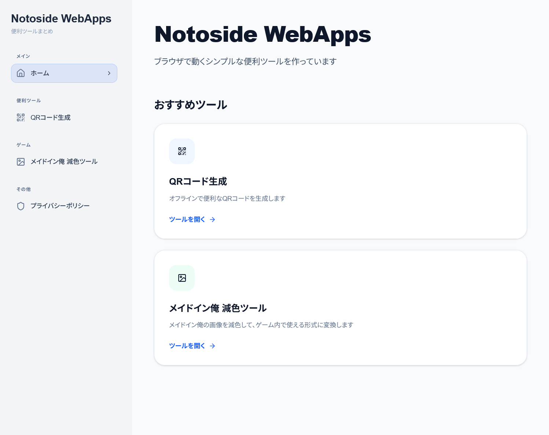Screen dimensions: 549x435
Task: Expand the chevron on the ホーム menu item
Action: 109,73
